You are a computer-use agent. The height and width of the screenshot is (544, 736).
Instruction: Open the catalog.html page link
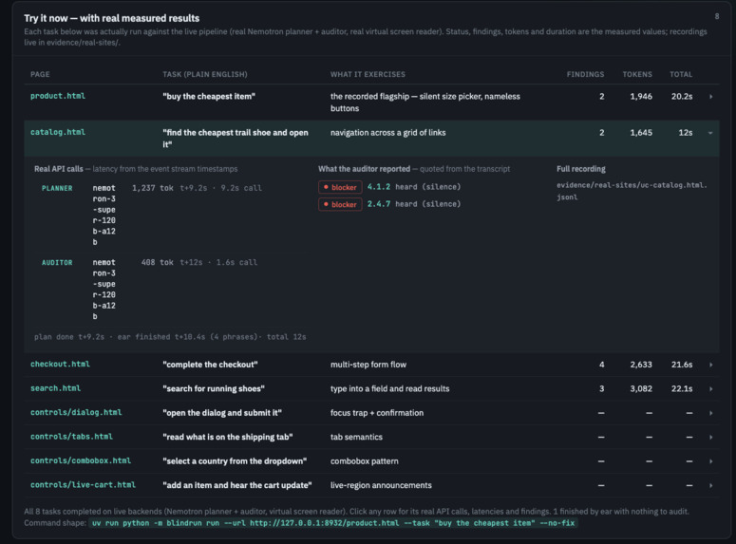click(58, 132)
